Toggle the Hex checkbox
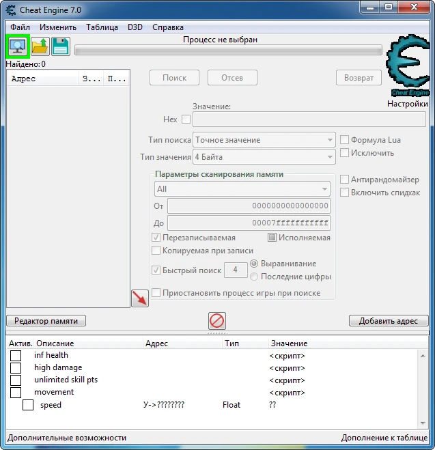Image resolution: width=435 pixels, height=450 pixels. point(186,119)
